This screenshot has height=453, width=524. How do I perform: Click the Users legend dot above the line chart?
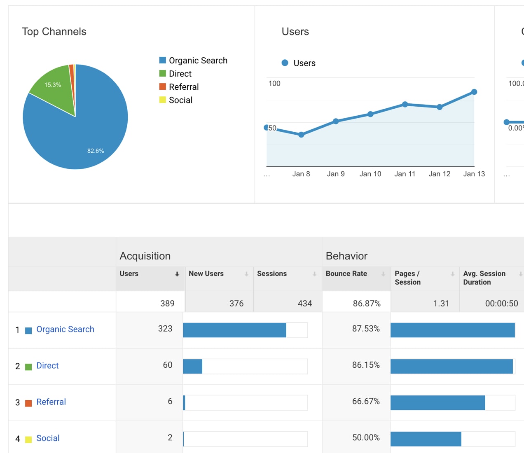tap(285, 63)
